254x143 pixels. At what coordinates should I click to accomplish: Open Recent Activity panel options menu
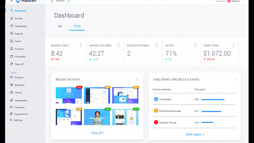(137, 79)
